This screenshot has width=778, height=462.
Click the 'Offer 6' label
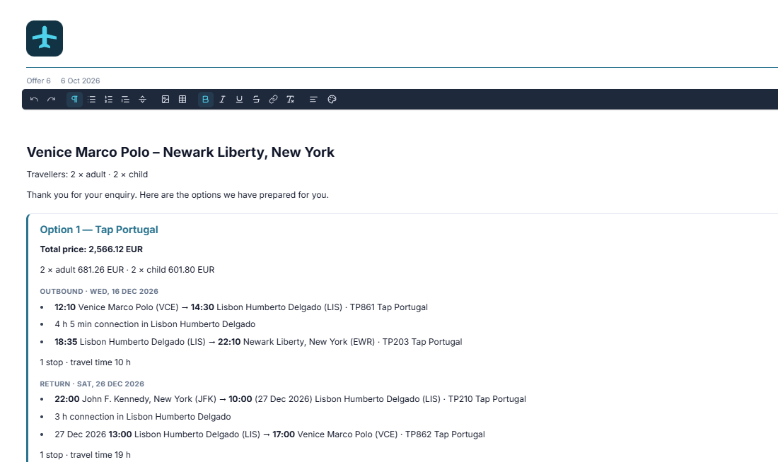(39, 81)
